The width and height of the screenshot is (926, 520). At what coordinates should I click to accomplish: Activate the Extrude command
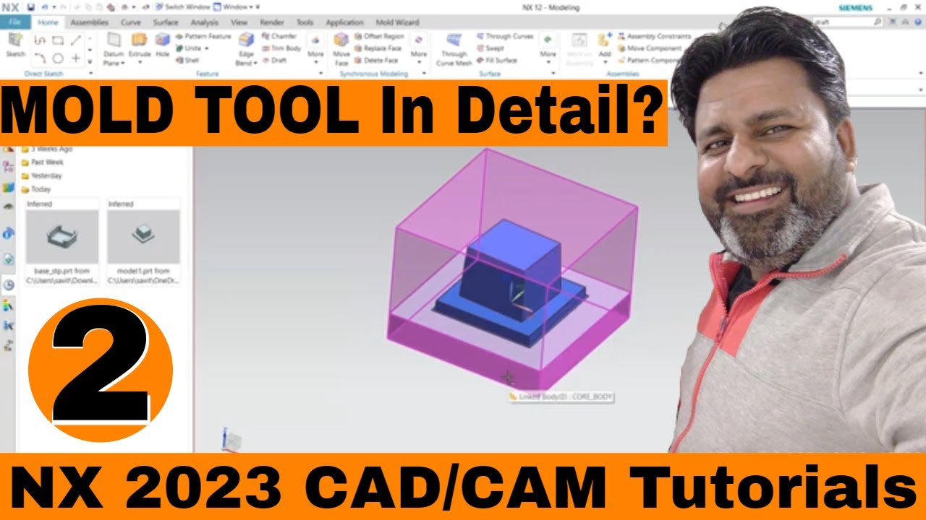coord(140,45)
